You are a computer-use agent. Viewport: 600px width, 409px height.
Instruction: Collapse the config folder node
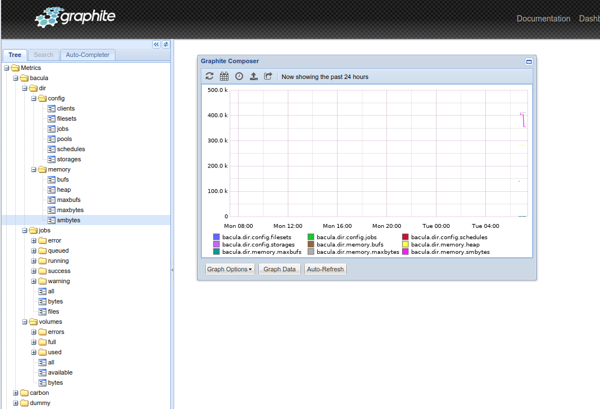tap(34, 99)
